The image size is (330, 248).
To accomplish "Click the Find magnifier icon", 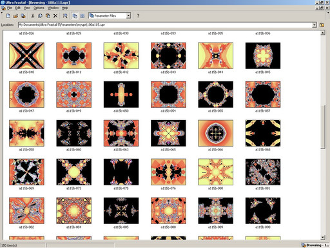I will point(65,15).
